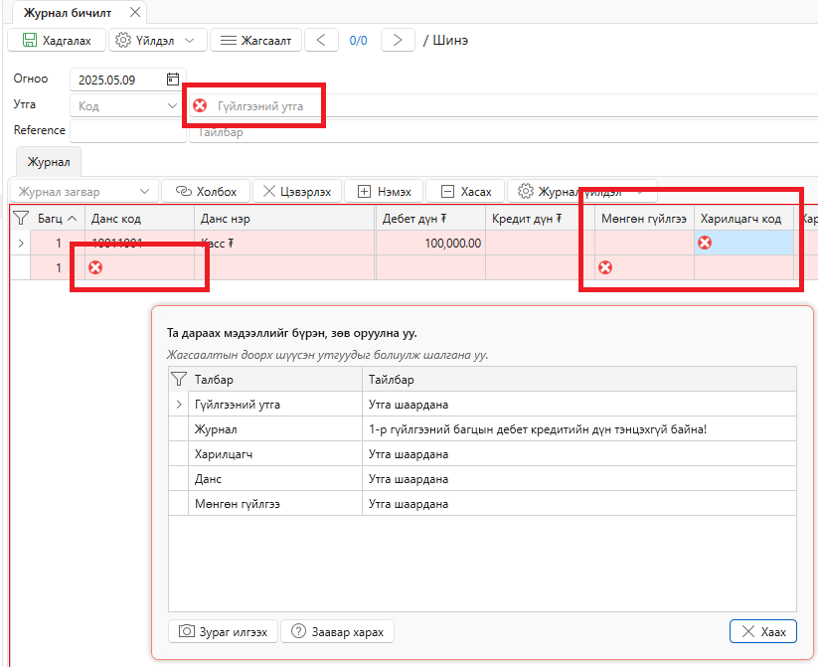Screen dimensions: 818x667
Task: Close the Журнал бичилт tab
Action: pos(135,12)
